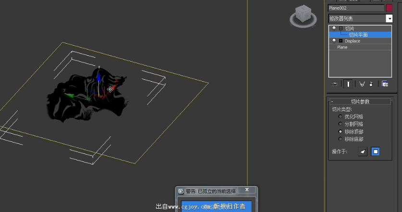This screenshot has width=402, height=212.
Task: Select the 分割网格 radio button
Action: tap(340, 124)
